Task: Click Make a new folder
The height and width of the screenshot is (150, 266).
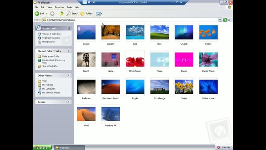Action: pos(51,56)
